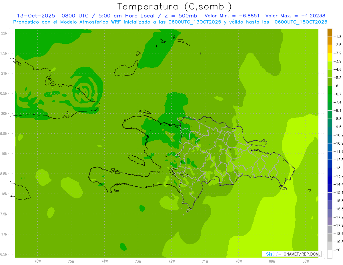The image size is (343, 265).
Task: Select the white swatch below -20 label
Action: pos(330,254)
